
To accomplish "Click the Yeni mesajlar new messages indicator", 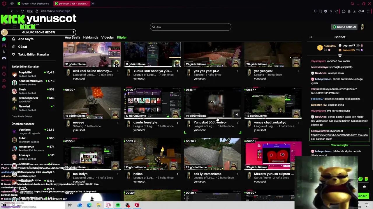I will click(x=339, y=145).
